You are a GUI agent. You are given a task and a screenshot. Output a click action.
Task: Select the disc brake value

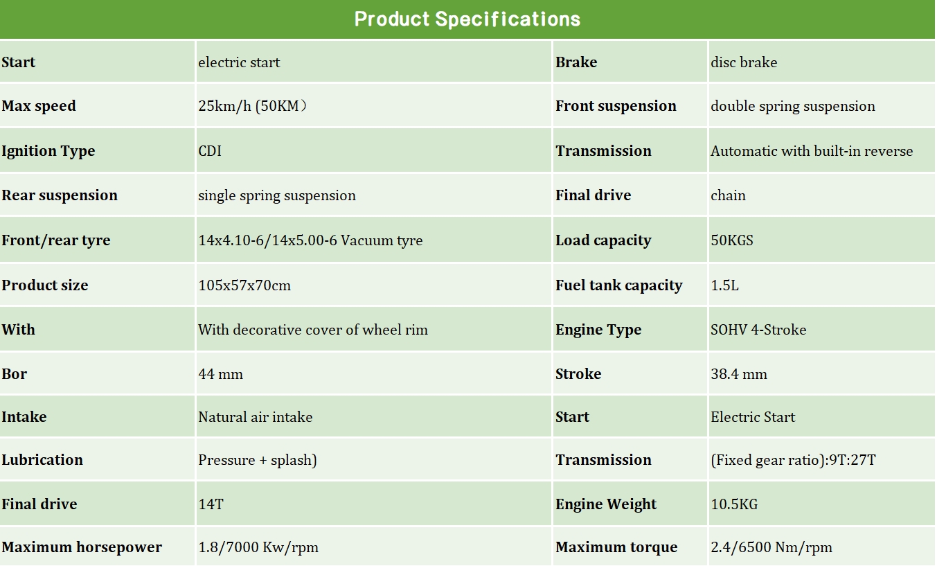pos(744,62)
